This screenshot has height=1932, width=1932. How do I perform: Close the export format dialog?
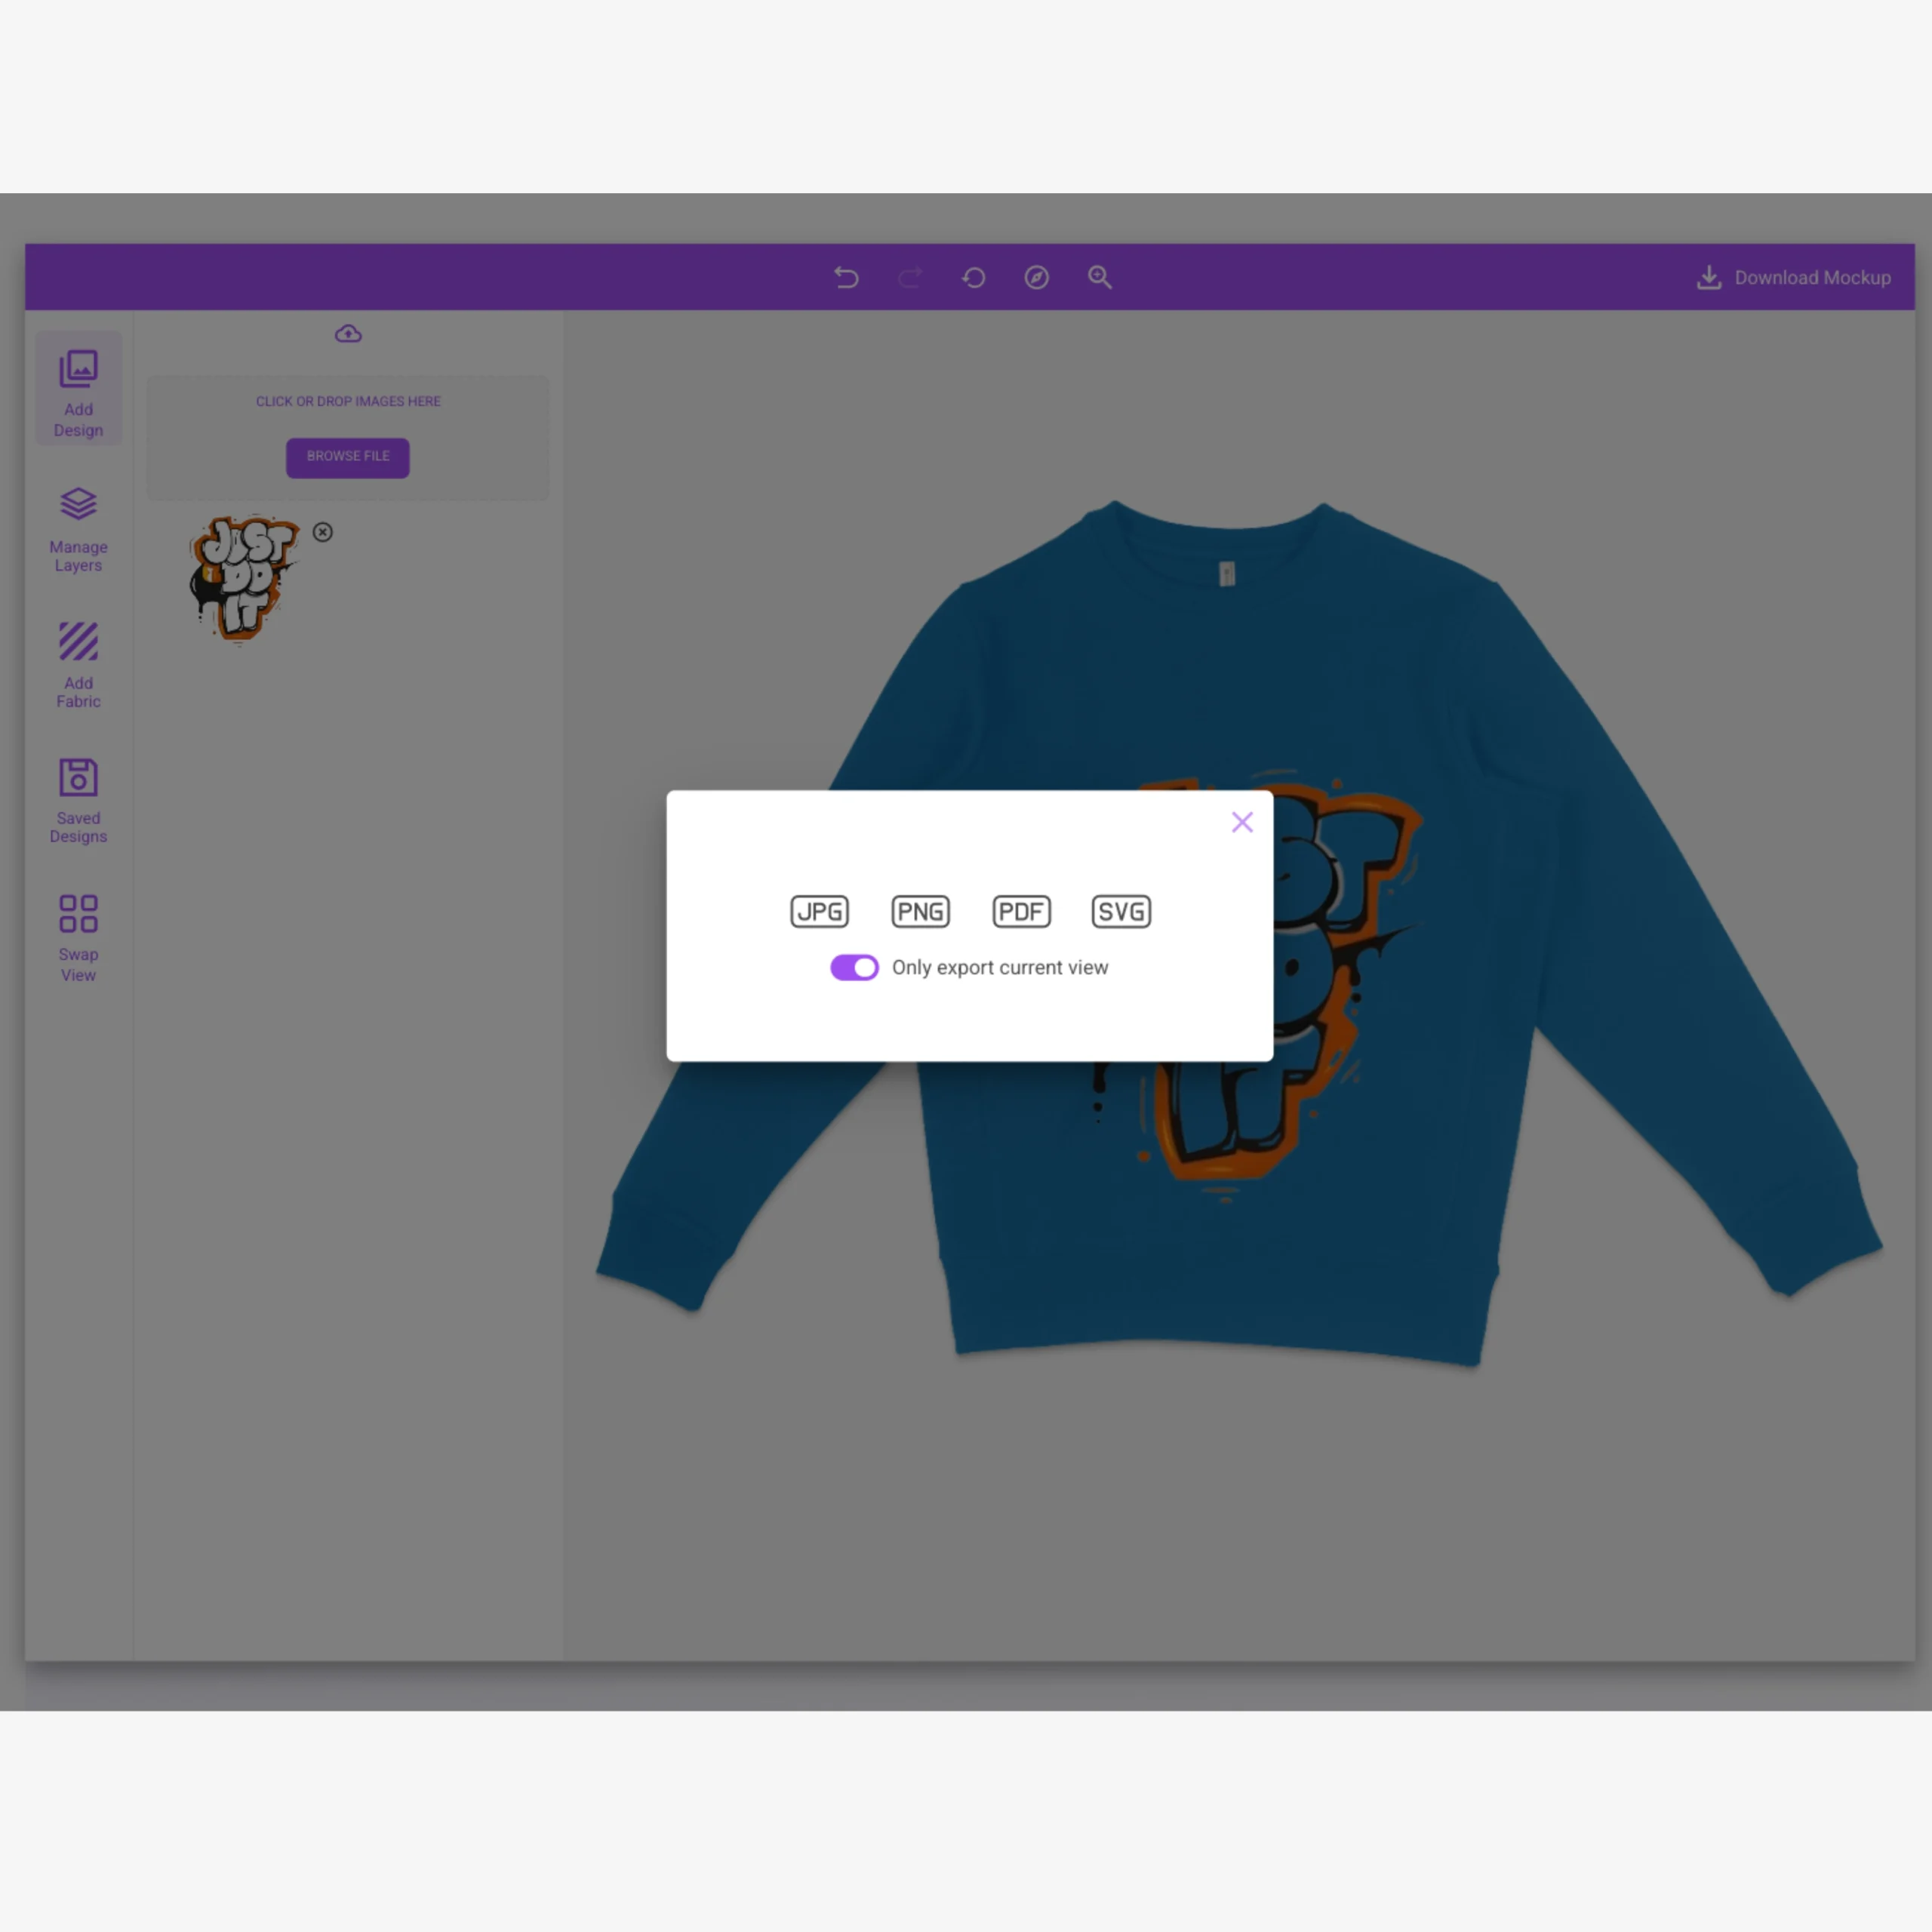(1242, 822)
